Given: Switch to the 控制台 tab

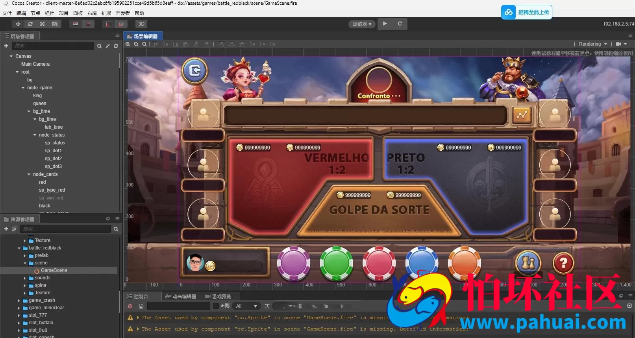Looking at the screenshot, I should [138, 296].
